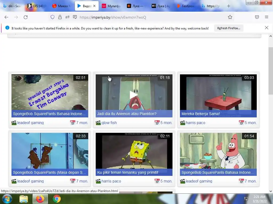Click the Refresh Firefox... button

228,28
